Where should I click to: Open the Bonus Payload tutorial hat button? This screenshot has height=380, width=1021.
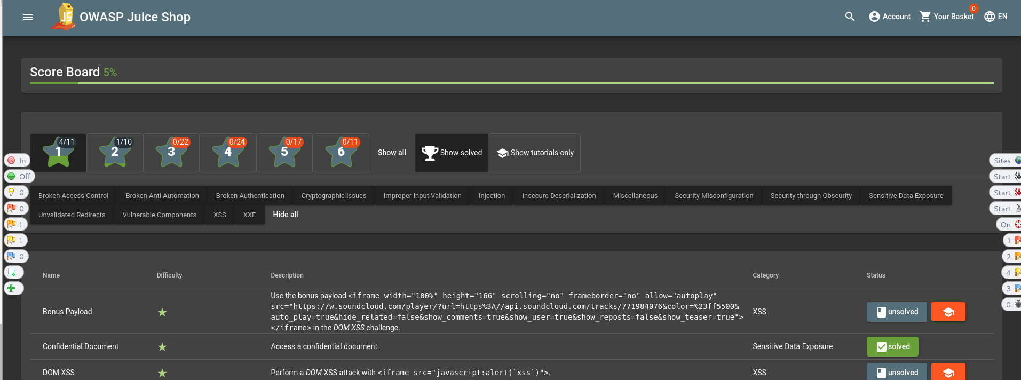948,312
